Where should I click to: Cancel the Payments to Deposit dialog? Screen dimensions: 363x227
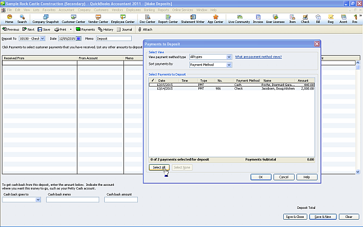(284, 177)
